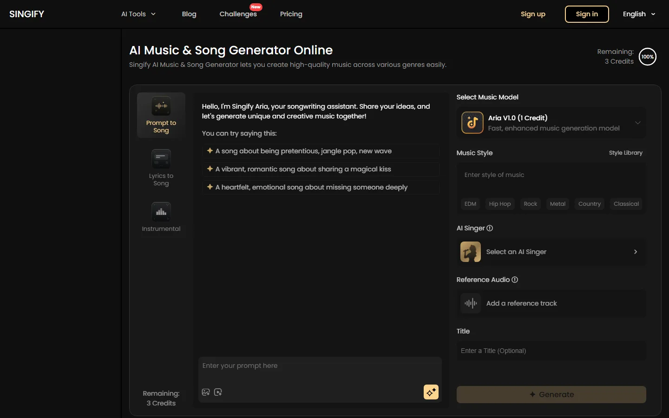Click 'Add a reference track'
This screenshot has width=669, height=418.
coord(551,303)
